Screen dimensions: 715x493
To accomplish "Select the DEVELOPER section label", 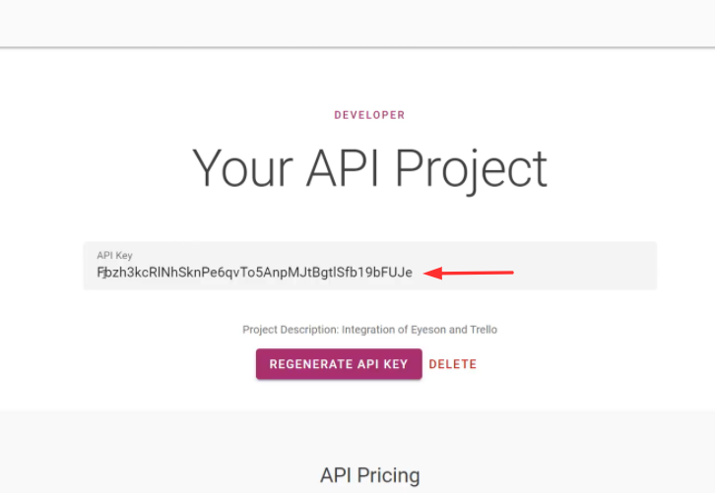I will [x=369, y=115].
